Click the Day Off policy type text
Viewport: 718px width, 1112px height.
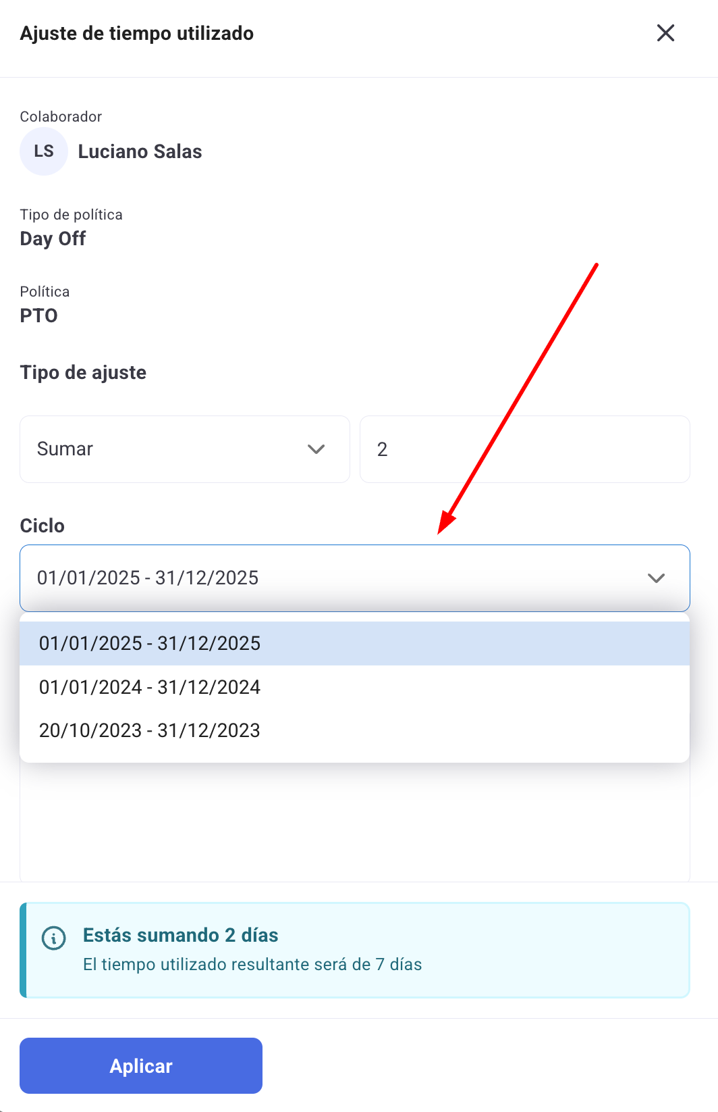(53, 238)
